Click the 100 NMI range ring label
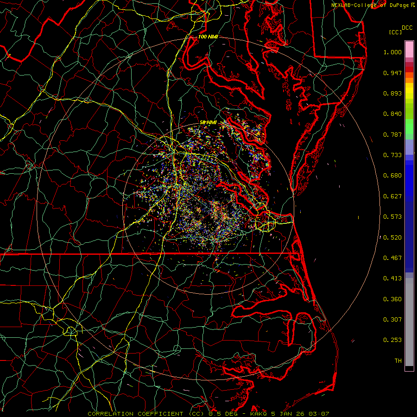Image resolution: width=417 pixels, height=417 pixels. (x=208, y=37)
